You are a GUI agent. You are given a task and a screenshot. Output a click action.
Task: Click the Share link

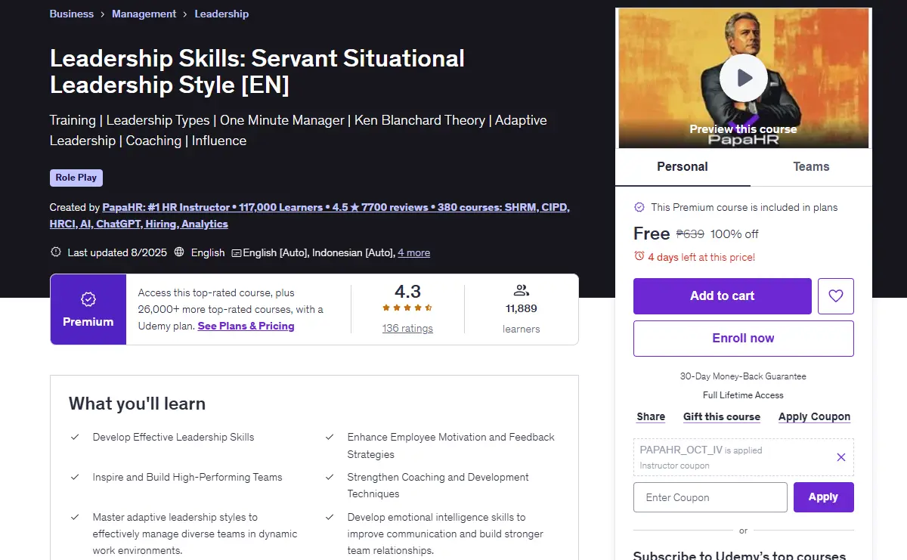[651, 416]
